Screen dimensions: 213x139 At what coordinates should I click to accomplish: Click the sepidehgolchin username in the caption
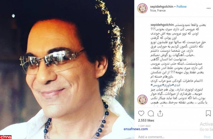(x=162, y=25)
